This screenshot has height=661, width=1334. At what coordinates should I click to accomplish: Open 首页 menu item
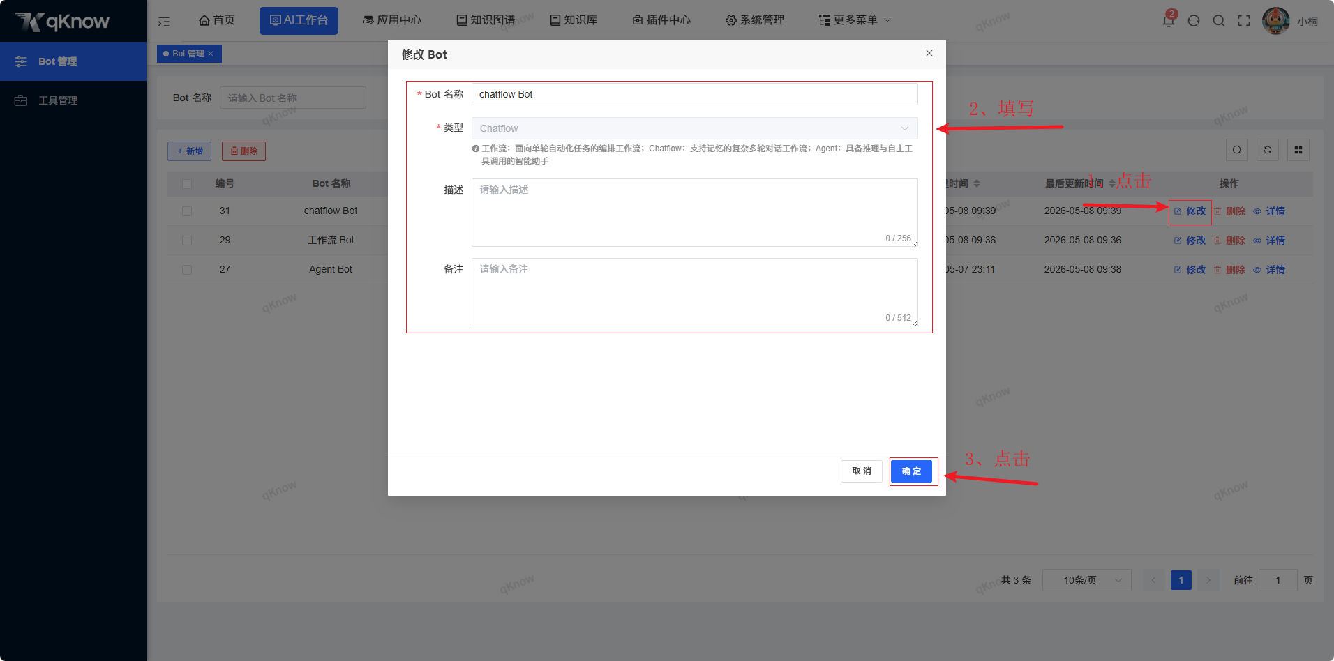pos(217,20)
